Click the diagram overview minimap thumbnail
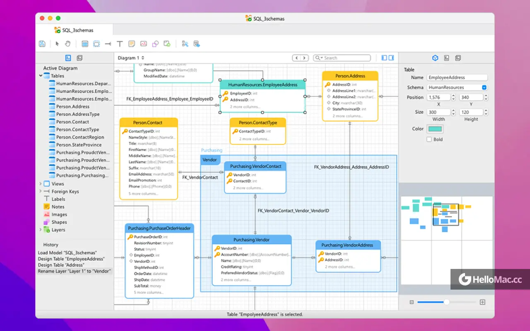Screen dimensions: 530x331 pos(446,240)
